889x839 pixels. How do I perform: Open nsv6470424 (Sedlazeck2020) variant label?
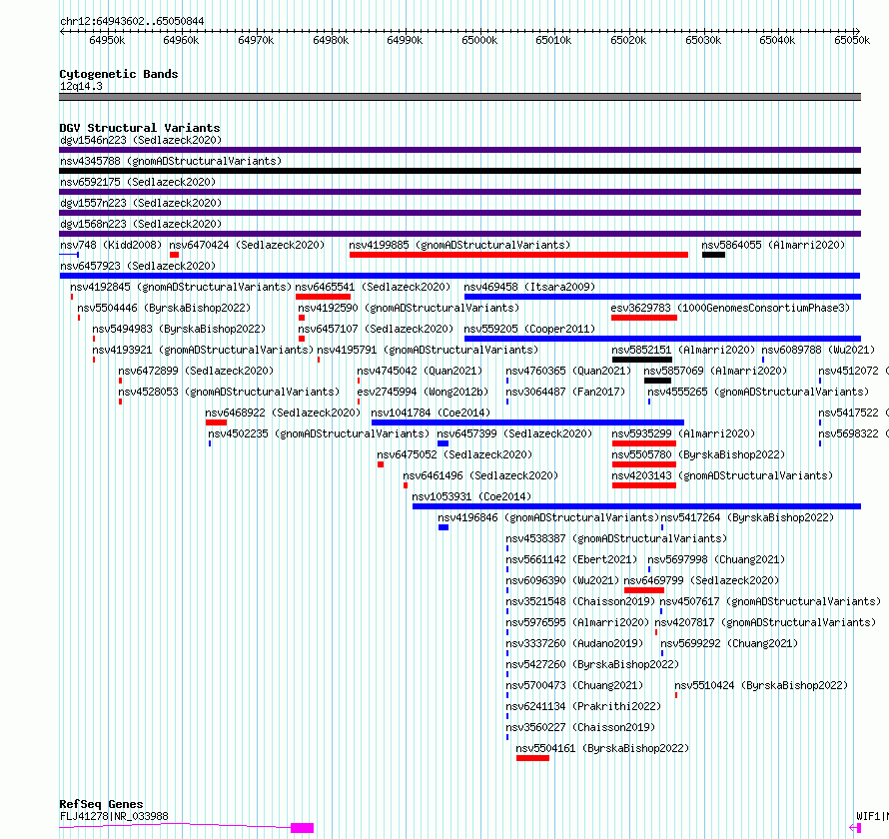[x=247, y=245]
